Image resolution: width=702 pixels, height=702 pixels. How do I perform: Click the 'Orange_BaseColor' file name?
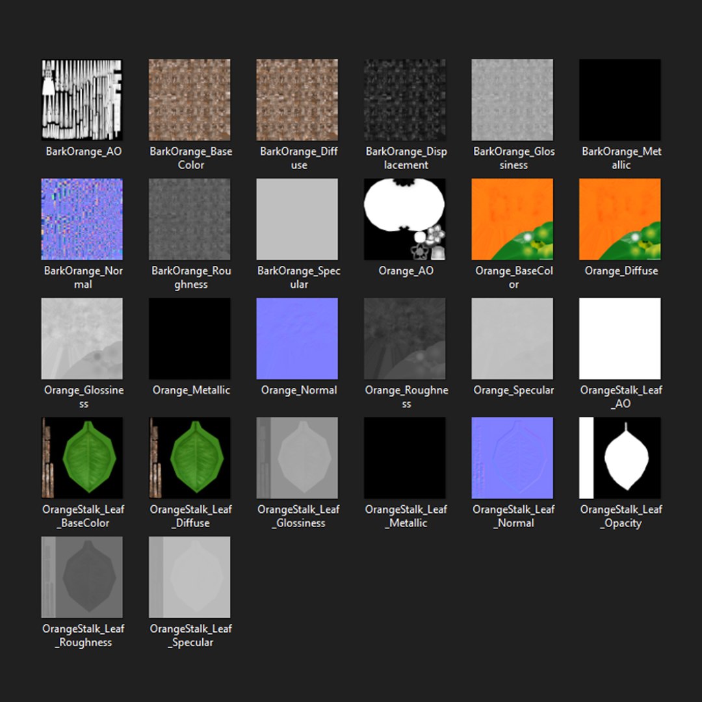(514, 278)
